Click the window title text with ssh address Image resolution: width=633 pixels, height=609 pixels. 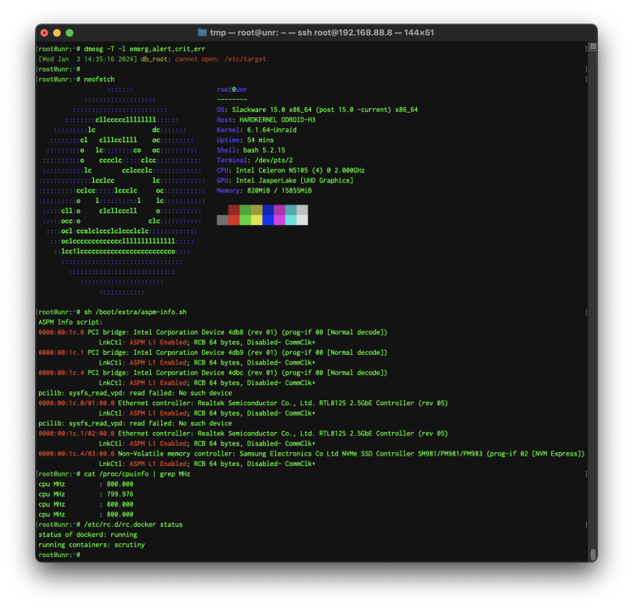pos(321,32)
